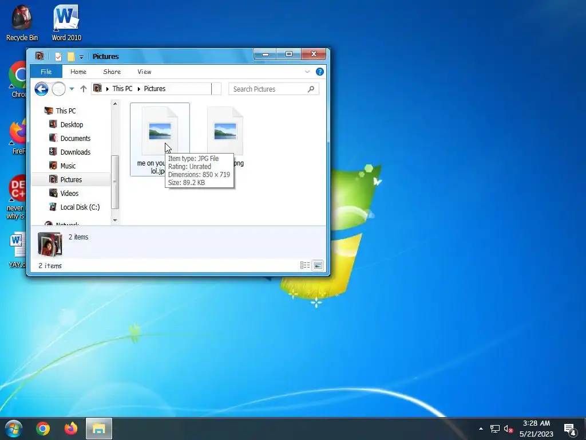Select Desktop in the navigation pane
586x440 pixels.
point(72,124)
